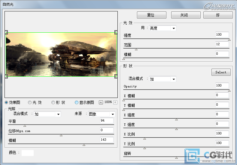Click the 强度 value field showing 100
The width and height of the screenshot is (237, 165).
click(222, 35)
